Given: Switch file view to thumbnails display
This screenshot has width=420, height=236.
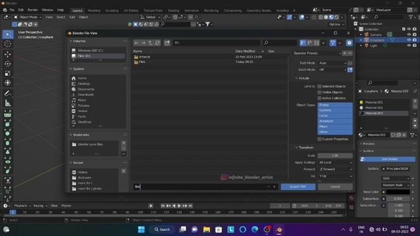Looking at the screenshot, I should pos(316,43).
